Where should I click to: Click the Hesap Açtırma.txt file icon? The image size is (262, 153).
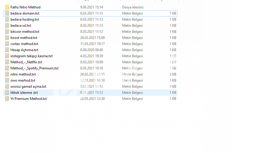(x=7, y=50)
